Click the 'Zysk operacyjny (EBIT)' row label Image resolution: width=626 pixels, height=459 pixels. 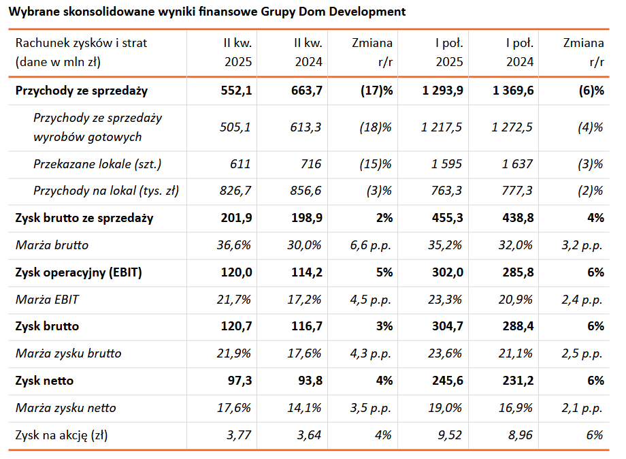[x=79, y=272]
